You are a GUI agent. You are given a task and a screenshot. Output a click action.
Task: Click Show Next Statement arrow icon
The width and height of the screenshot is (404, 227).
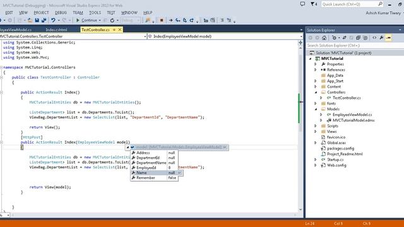pyautogui.click(x=170, y=20)
